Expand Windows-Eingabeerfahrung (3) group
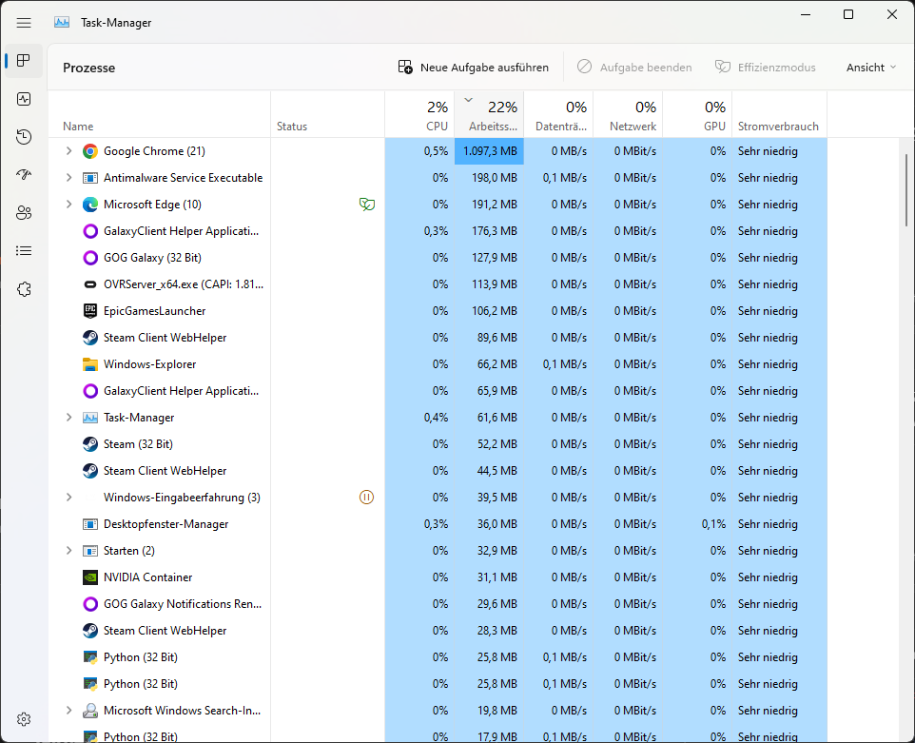The height and width of the screenshot is (743, 915). coord(68,498)
